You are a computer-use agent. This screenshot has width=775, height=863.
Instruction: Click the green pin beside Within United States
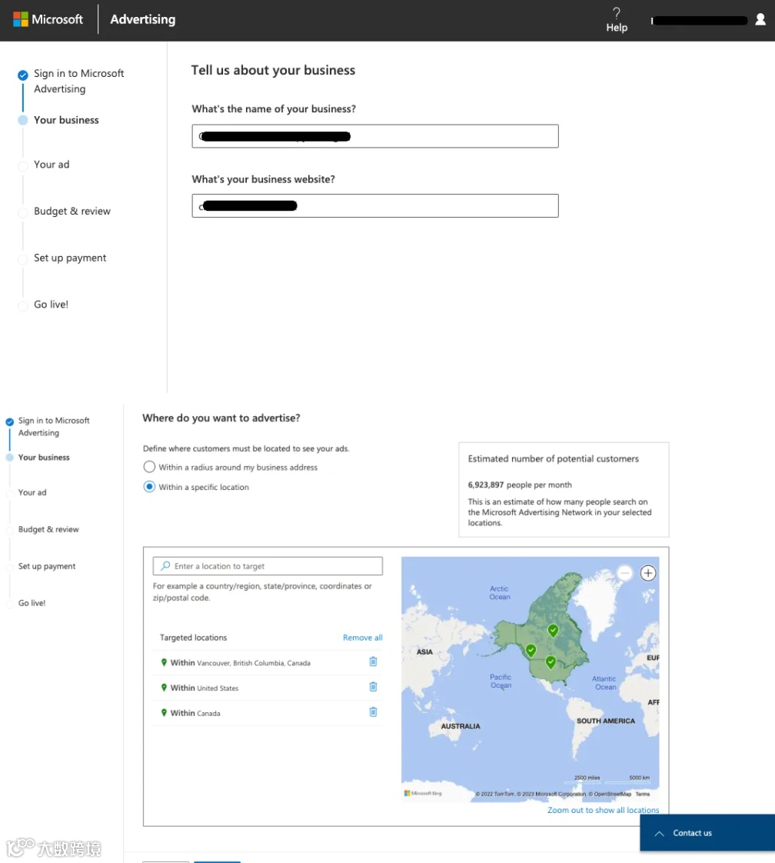click(164, 688)
